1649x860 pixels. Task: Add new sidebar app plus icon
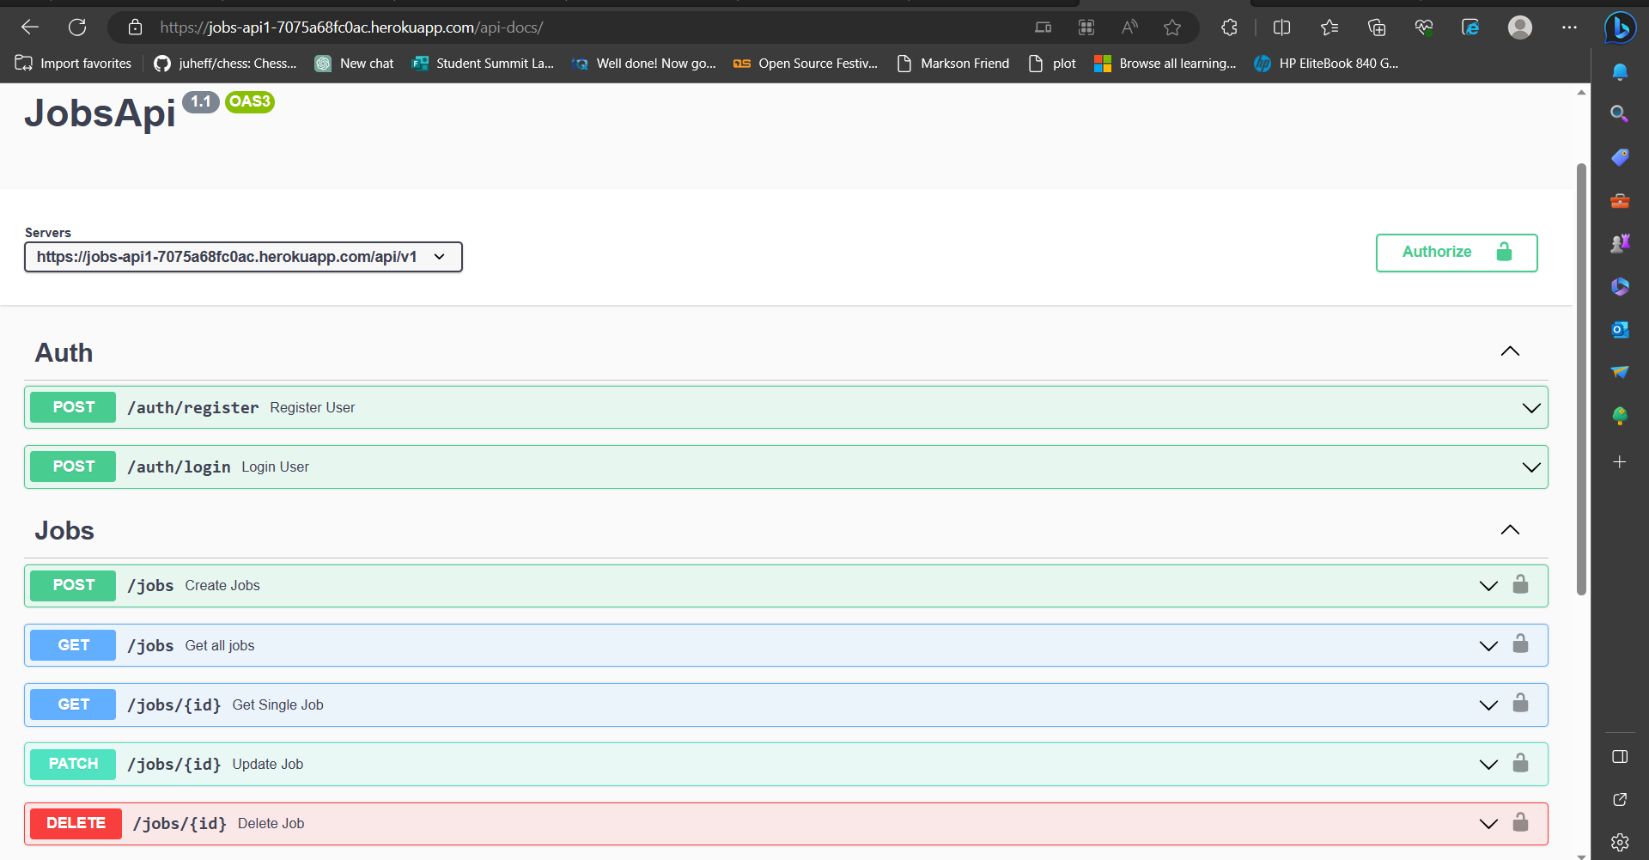(1620, 462)
